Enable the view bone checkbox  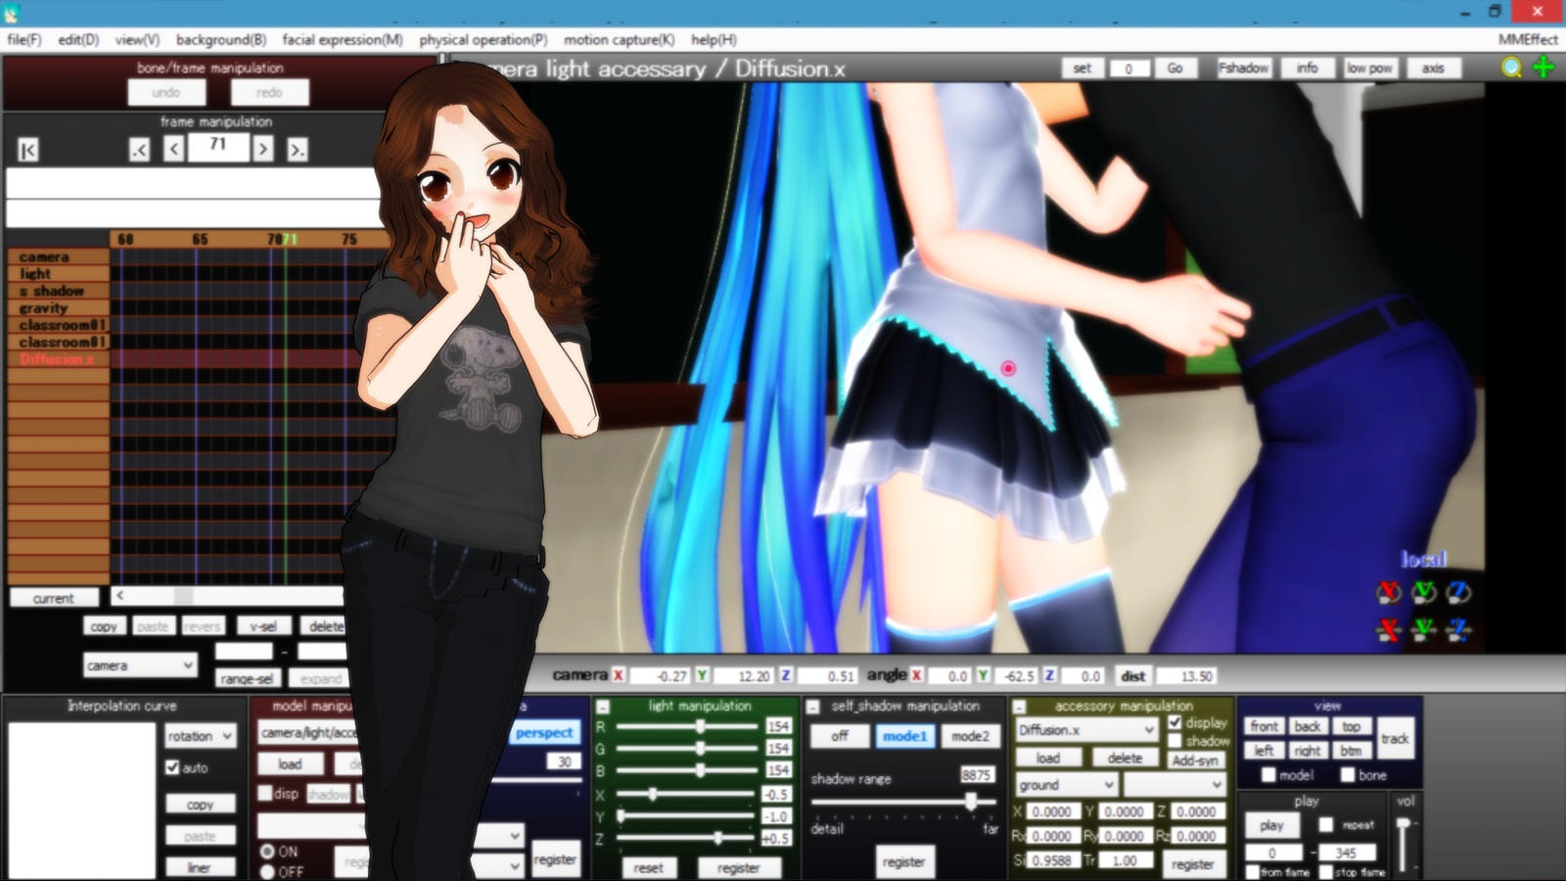(x=1348, y=775)
